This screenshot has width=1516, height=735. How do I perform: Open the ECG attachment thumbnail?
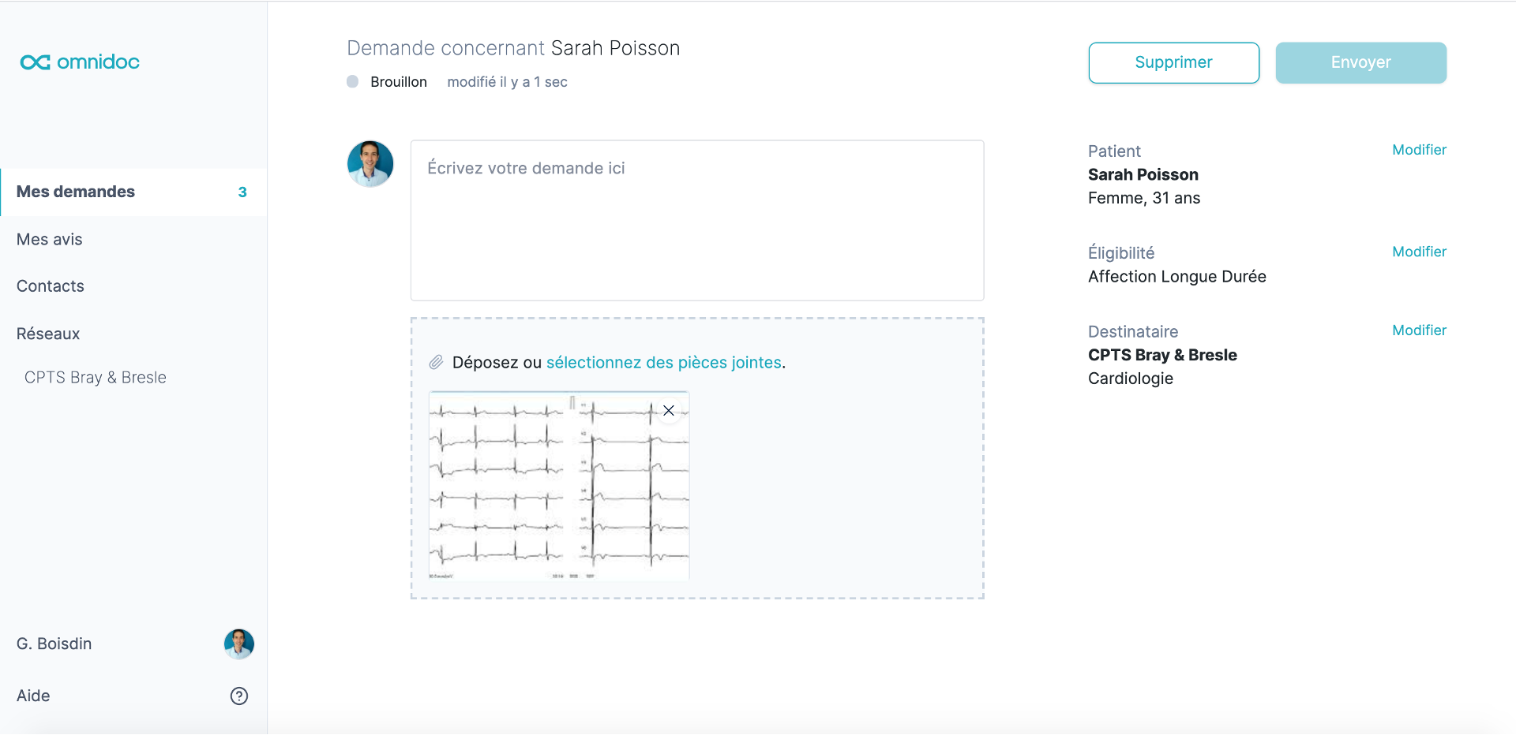(x=559, y=487)
